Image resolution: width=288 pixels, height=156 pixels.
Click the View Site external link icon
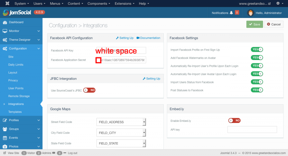coord(5,153)
